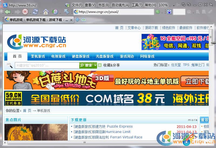Image resolution: width=216 pixels, height=148 pixels.
Task: Open the 查看(V) menu
Action: tap(90, 5)
